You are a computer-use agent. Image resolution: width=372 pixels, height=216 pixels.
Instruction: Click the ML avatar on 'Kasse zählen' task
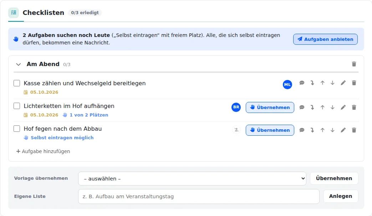coord(287,84)
